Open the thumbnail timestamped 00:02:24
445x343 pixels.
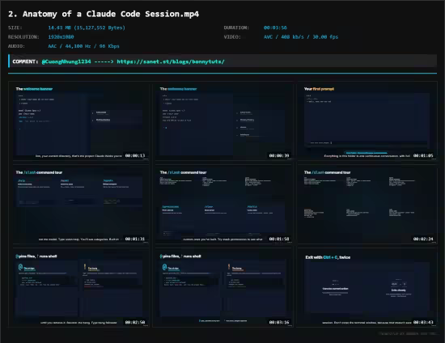point(368,205)
